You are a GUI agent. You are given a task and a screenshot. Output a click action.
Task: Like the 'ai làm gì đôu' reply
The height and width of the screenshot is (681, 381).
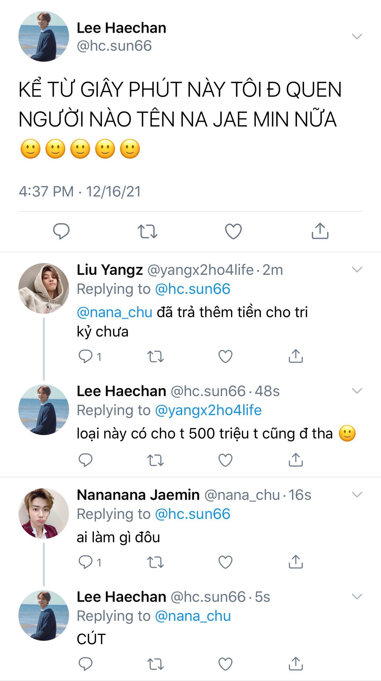(225, 562)
